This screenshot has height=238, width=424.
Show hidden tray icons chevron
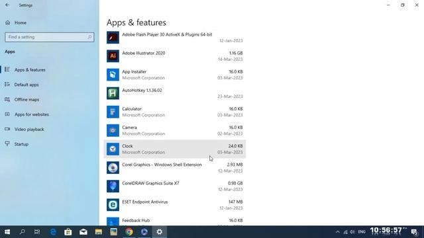click(337, 232)
